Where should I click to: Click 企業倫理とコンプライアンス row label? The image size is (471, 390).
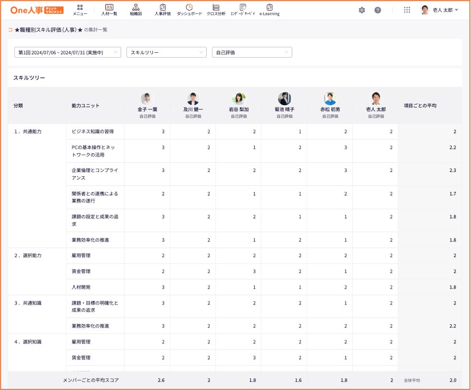(x=95, y=174)
